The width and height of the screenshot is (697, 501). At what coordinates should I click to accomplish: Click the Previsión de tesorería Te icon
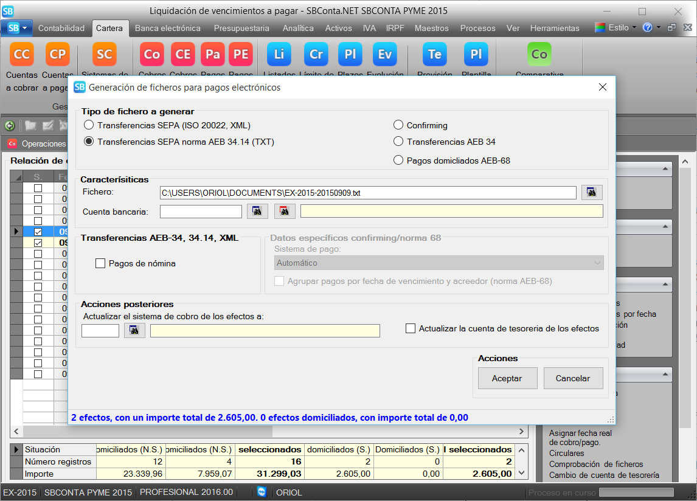pyautogui.click(x=435, y=55)
